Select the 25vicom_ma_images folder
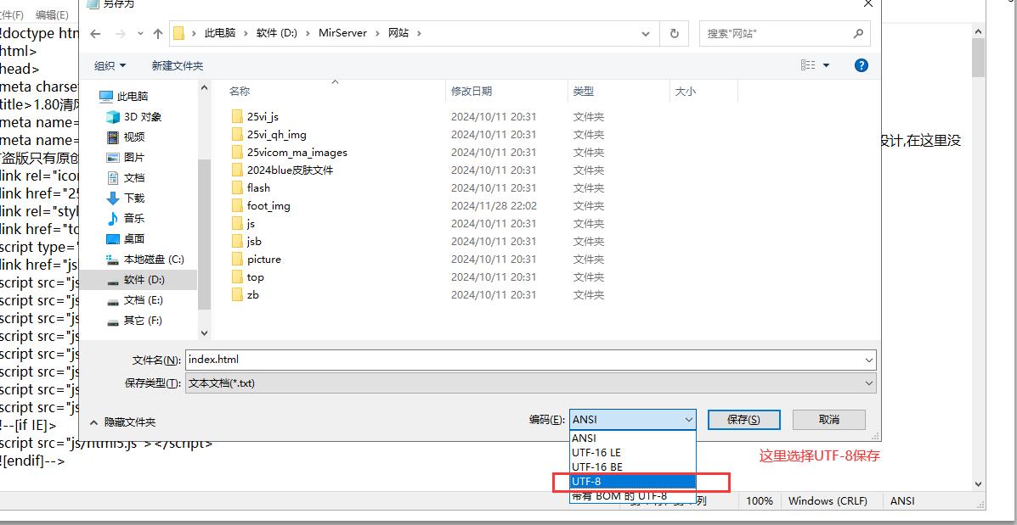The width and height of the screenshot is (1017, 525). coord(297,152)
